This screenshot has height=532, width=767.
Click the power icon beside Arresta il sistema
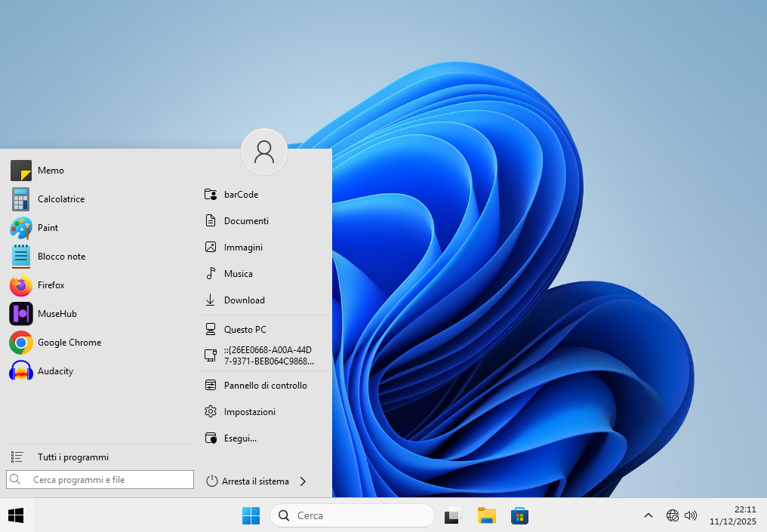pos(212,481)
